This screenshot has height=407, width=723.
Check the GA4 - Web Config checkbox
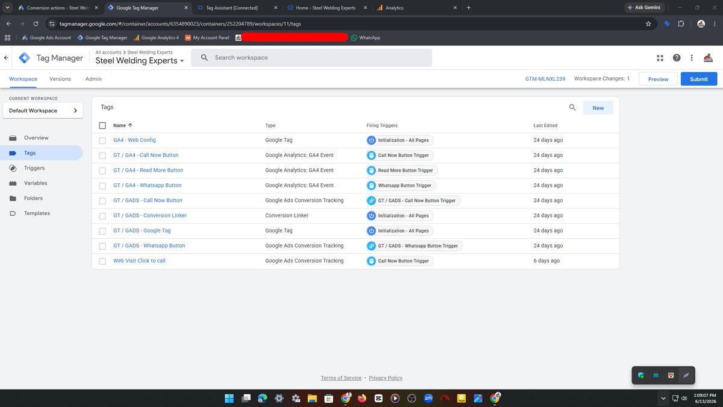point(102,140)
